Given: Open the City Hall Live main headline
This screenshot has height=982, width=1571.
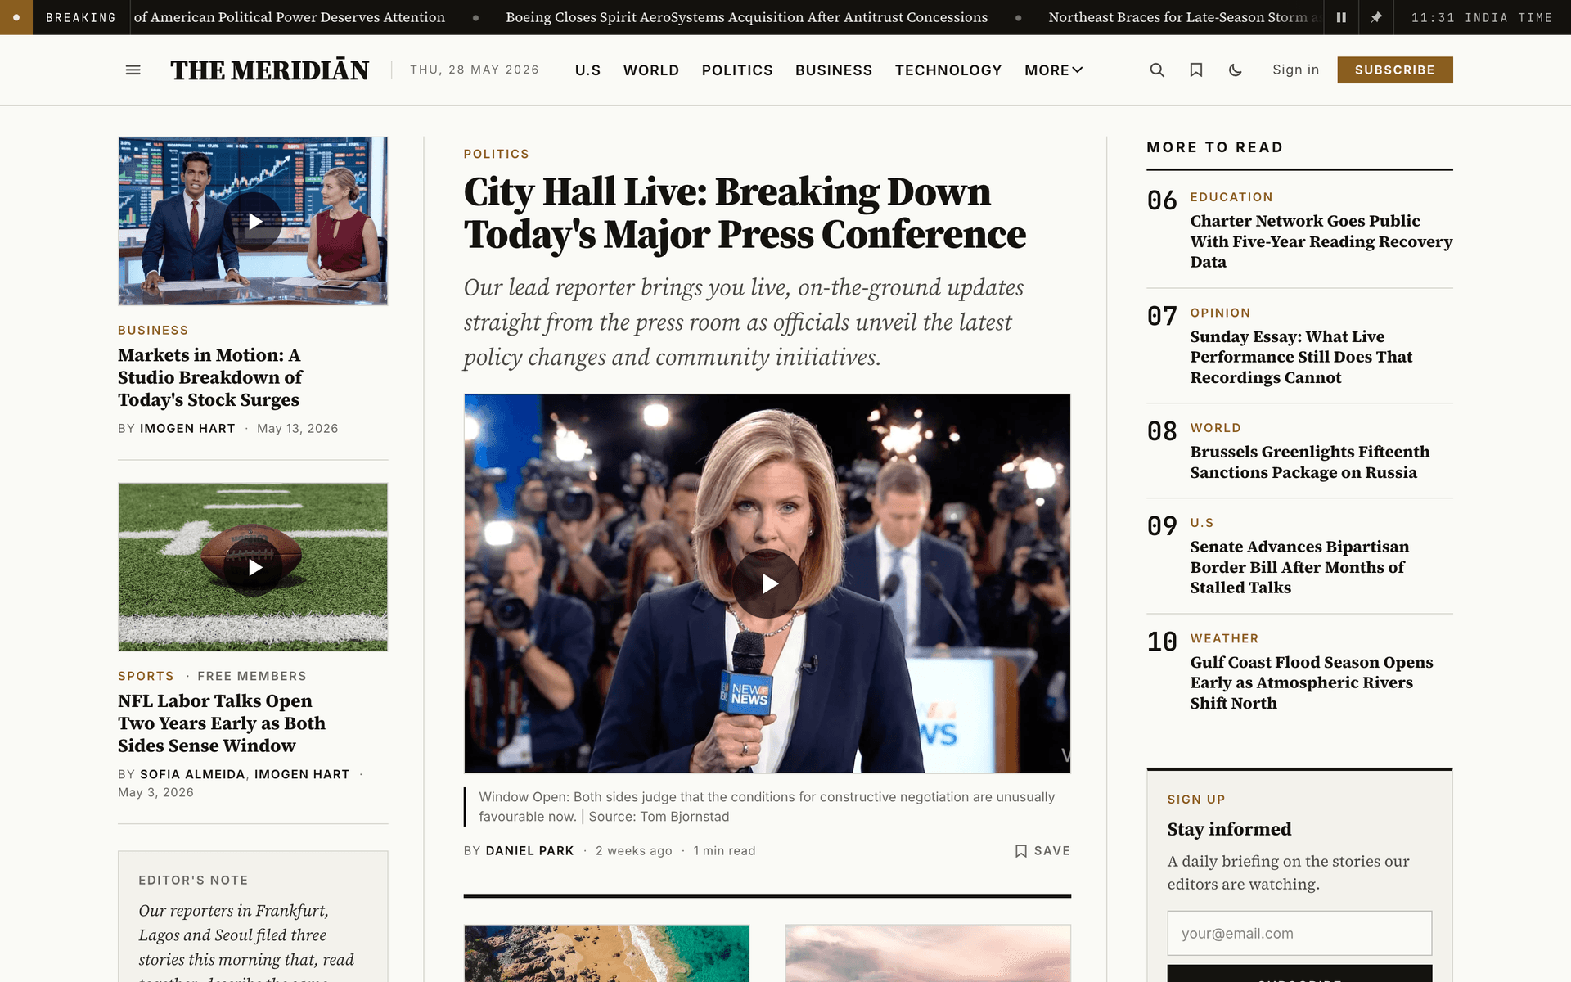Looking at the screenshot, I should coord(745,213).
